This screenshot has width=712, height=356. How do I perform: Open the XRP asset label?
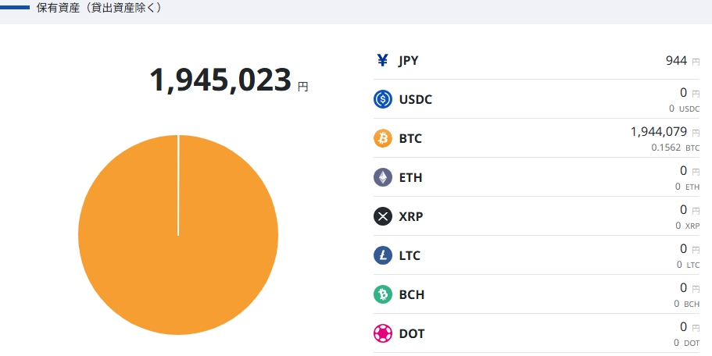coord(410,217)
